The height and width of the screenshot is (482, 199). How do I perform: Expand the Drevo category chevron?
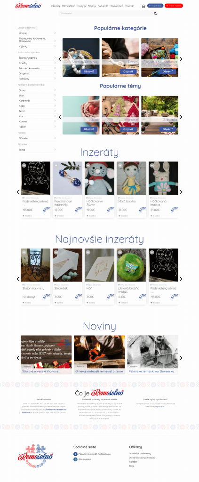(55, 90)
